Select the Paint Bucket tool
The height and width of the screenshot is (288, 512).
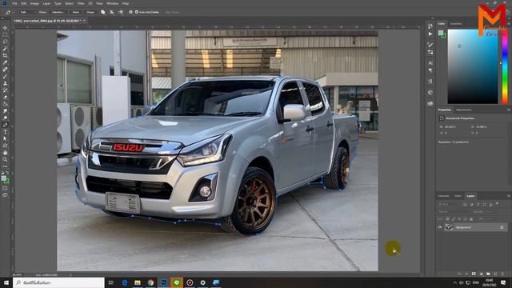[5, 104]
